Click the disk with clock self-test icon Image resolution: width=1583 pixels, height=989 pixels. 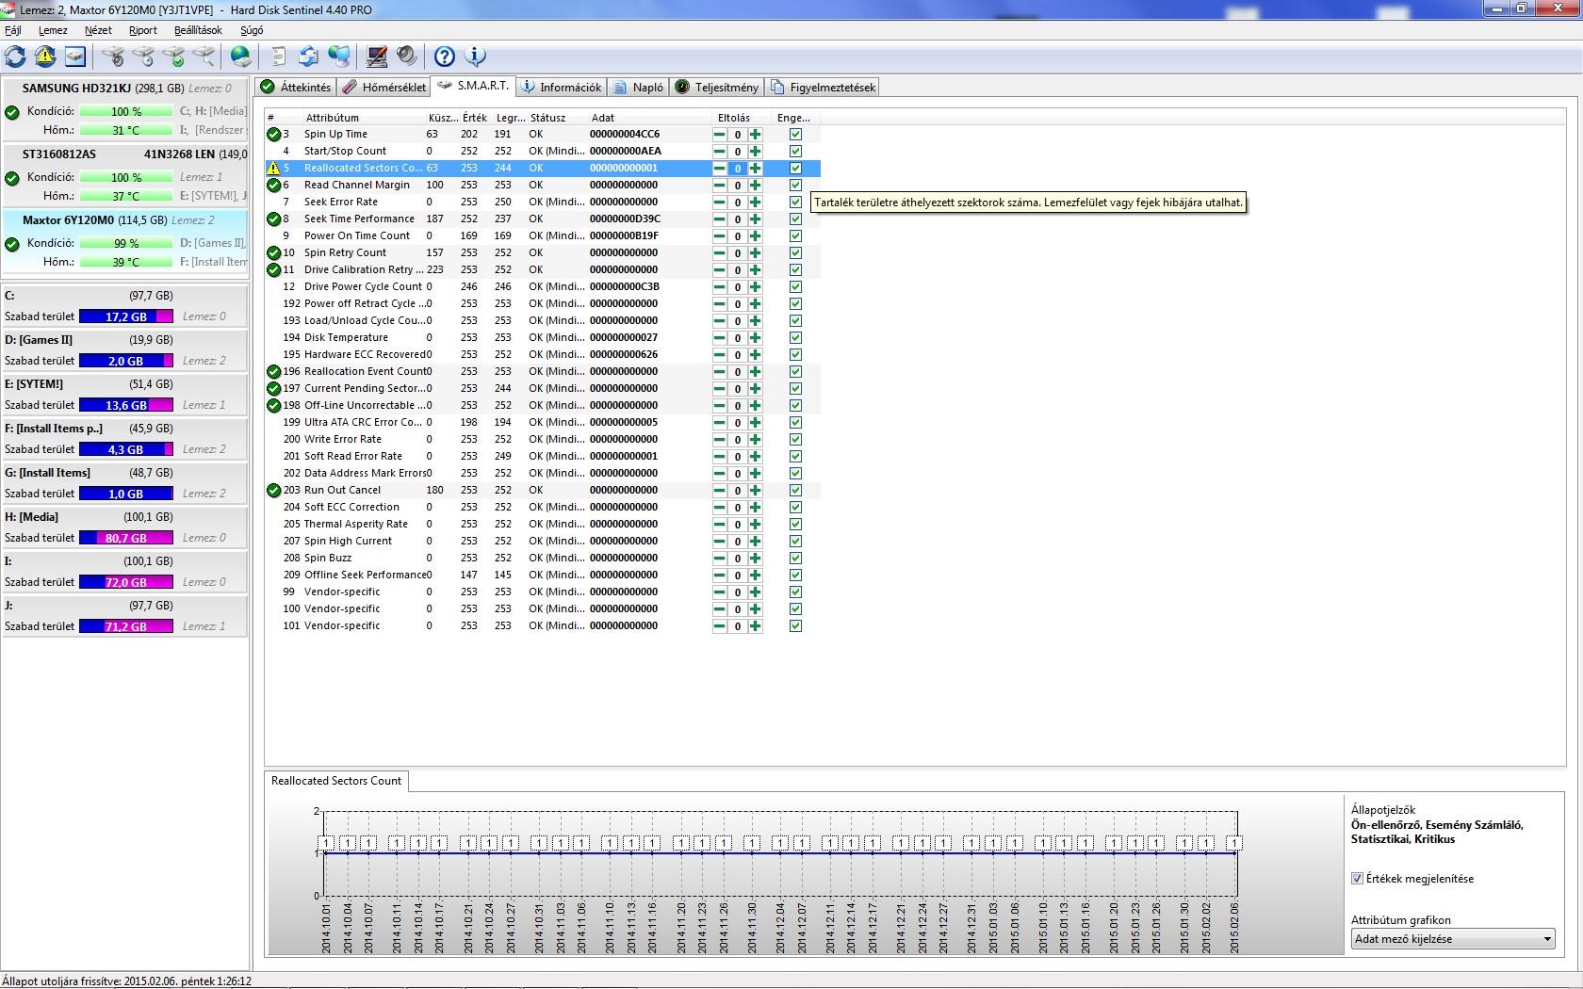tap(143, 57)
